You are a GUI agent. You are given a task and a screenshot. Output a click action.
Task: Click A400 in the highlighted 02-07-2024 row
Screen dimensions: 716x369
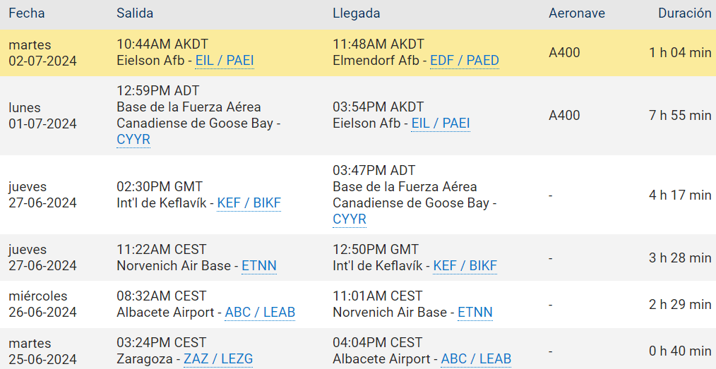coord(564,52)
